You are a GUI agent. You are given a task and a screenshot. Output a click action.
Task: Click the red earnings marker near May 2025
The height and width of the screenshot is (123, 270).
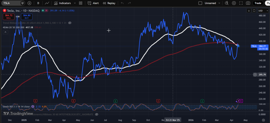click(73, 101)
